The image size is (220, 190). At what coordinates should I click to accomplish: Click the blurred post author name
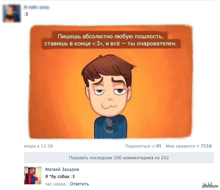coord(37,7)
